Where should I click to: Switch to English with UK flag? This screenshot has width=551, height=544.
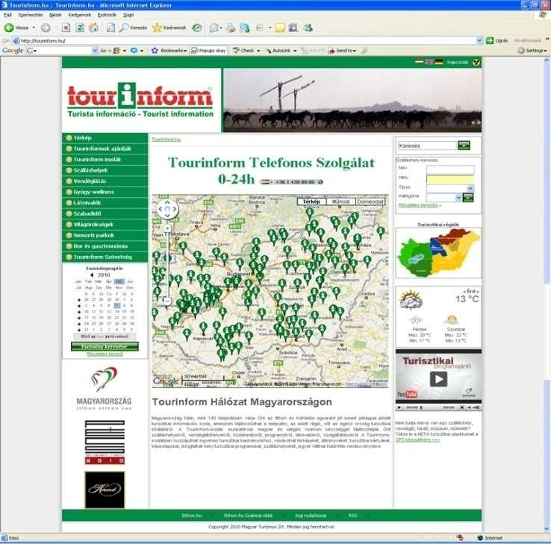tap(429, 62)
